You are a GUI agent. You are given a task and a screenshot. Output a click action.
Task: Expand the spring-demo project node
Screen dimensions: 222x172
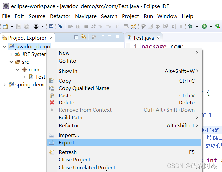[x=5, y=85]
